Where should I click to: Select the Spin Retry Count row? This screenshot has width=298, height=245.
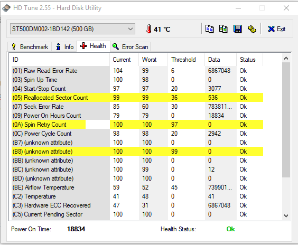point(137,125)
